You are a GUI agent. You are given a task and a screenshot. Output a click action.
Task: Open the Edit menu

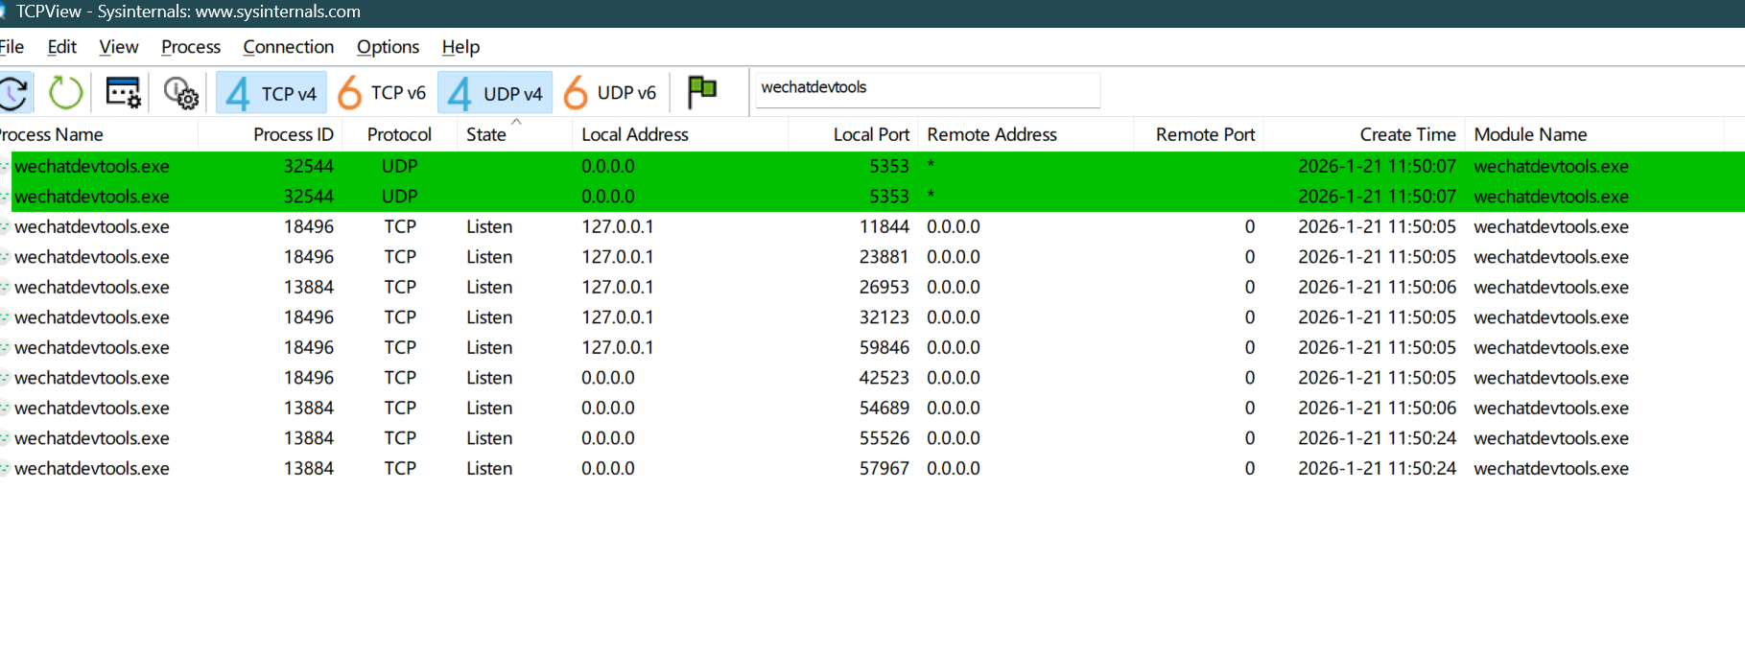[x=61, y=47]
